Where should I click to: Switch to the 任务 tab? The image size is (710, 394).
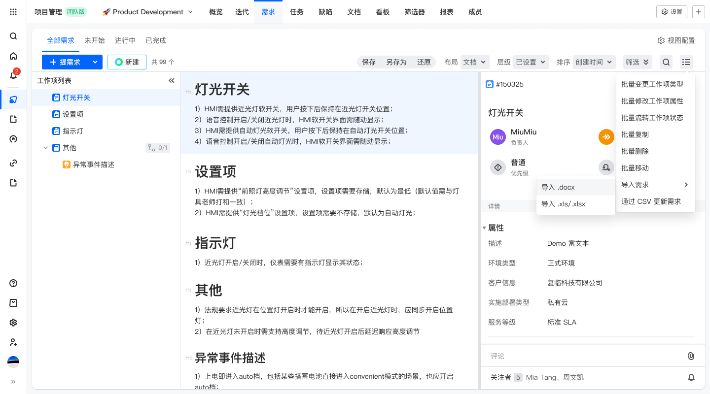coord(297,12)
